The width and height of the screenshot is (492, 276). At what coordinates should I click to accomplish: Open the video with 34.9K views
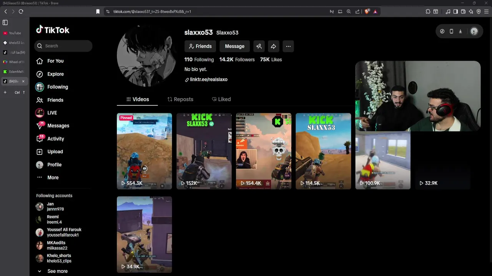145,235
